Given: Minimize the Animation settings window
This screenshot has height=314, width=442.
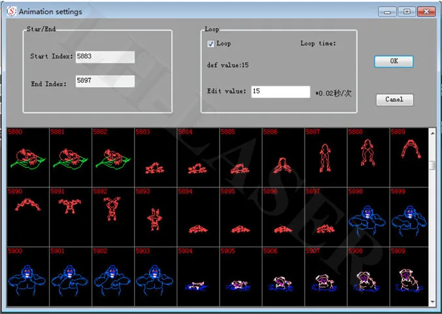Looking at the screenshot, I should click(387, 12).
